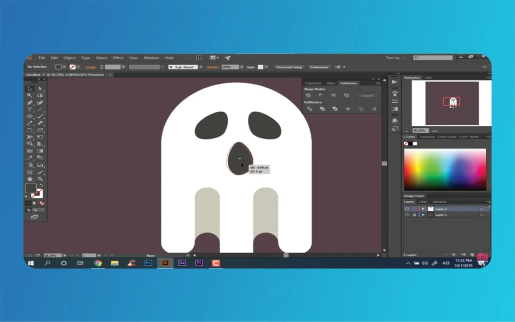Hide Layer 2 using its eye icon
515x322 pixels.
click(407, 209)
